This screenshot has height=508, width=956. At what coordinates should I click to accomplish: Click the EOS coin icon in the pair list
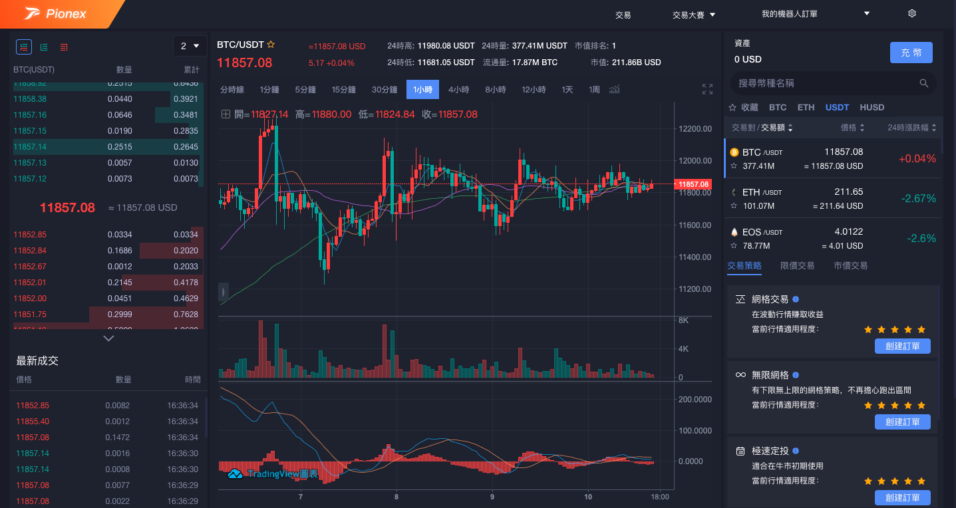click(734, 232)
